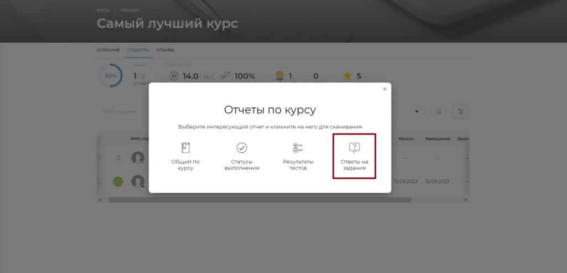Open the ОПИСАНИЕ tab
This screenshot has width=567, height=273.
pyautogui.click(x=108, y=50)
